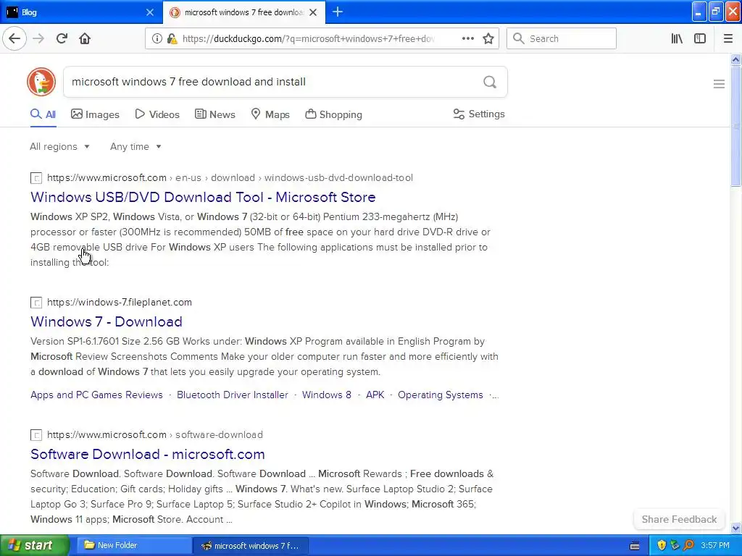Click the 3:57 PM system clock
Screen dimensions: 742x556
(715, 545)
